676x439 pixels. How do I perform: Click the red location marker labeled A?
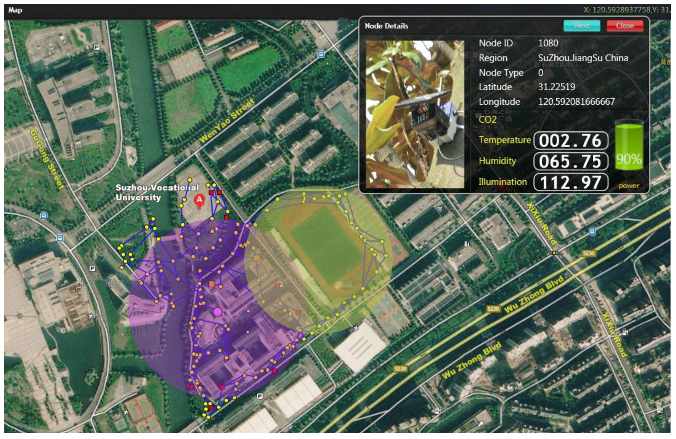click(x=199, y=200)
